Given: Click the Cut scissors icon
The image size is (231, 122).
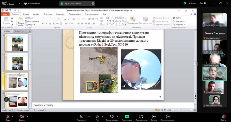Looking at the screenshot, I should point(12,18).
